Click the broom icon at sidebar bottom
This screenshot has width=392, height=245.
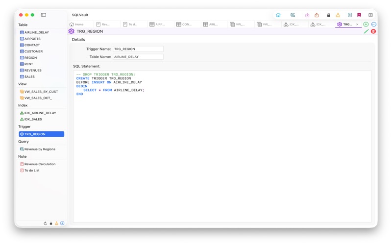click(56, 223)
